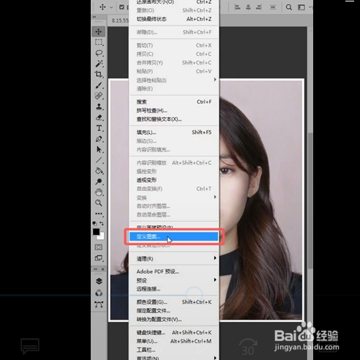This screenshot has width=360, height=360.
Task: Select the Line tool
Action: [x=99, y=160]
